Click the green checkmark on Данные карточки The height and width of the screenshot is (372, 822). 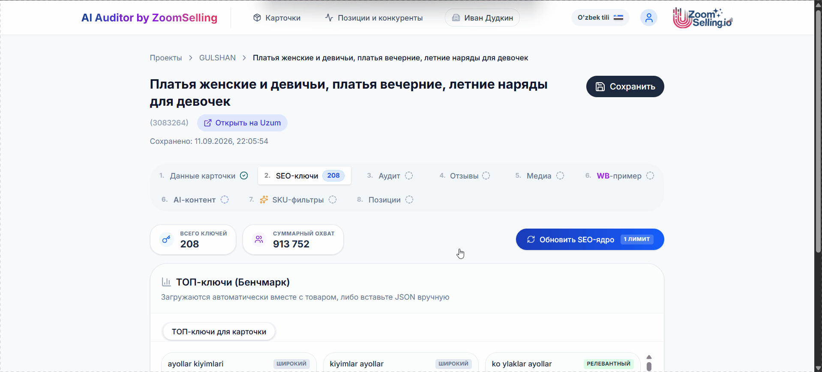244,176
